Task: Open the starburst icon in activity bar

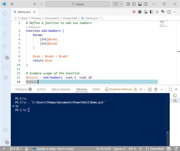Action: coord(5,77)
